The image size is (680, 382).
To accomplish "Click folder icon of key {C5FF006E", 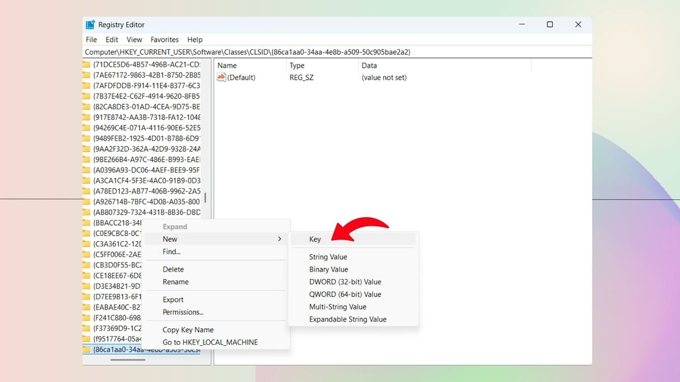I will 87,255.
